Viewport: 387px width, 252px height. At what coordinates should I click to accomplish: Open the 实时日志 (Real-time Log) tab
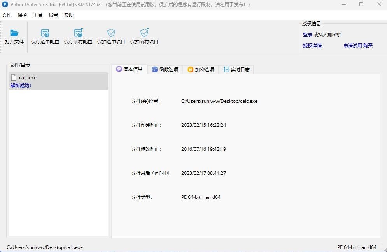pyautogui.click(x=236, y=70)
